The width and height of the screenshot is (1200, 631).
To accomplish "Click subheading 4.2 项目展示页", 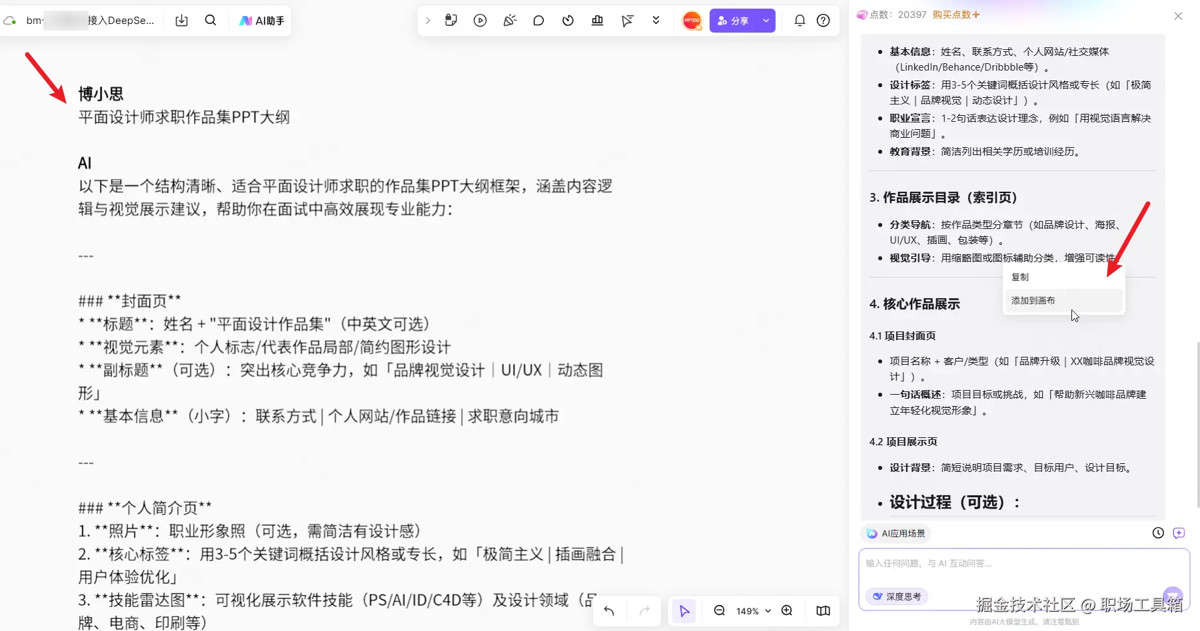I will click(x=903, y=442).
